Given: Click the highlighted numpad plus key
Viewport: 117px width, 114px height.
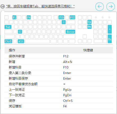Looking at the screenshot, I should pyautogui.click(x=110, y=29).
